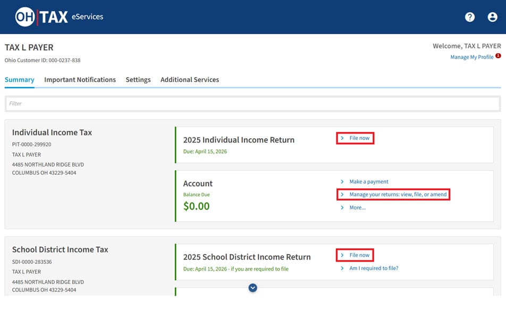
Task: Go to the Settings tab
Action: (138, 80)
